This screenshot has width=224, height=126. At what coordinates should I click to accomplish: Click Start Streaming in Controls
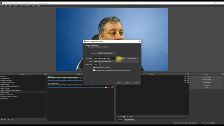(x=206, y=77)
